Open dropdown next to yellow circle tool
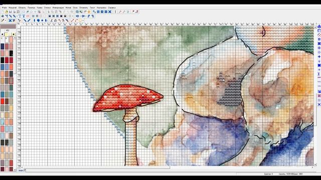 click(83, 20)
